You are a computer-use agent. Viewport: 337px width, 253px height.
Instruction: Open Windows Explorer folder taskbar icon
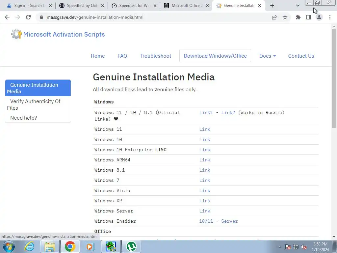(x=50, y=246)
